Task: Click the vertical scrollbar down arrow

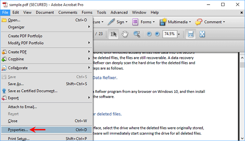Action: tap(242, 138)
